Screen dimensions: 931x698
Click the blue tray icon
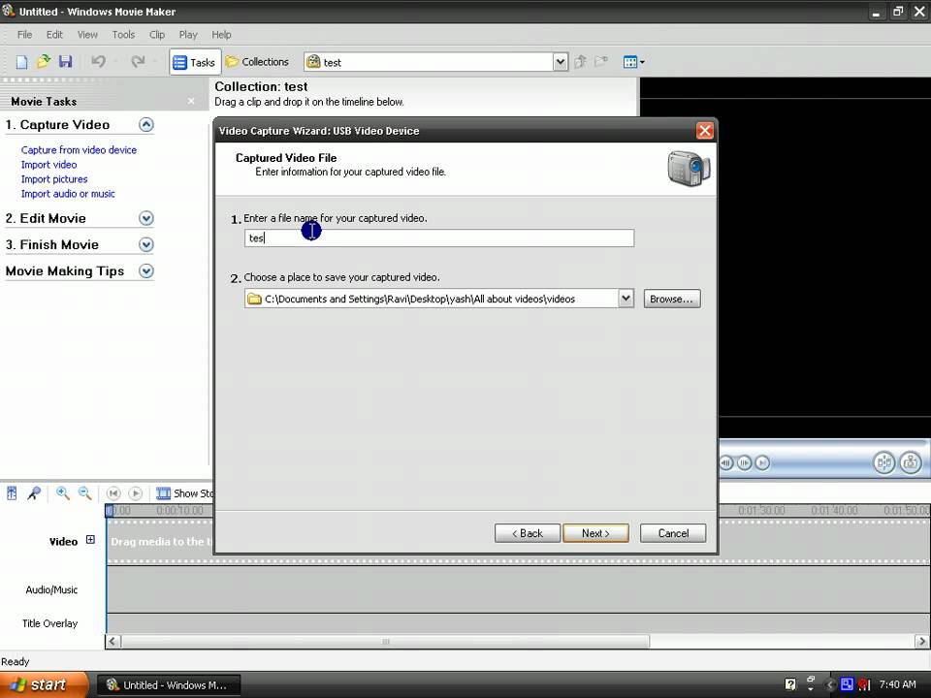tap(847, 684)
